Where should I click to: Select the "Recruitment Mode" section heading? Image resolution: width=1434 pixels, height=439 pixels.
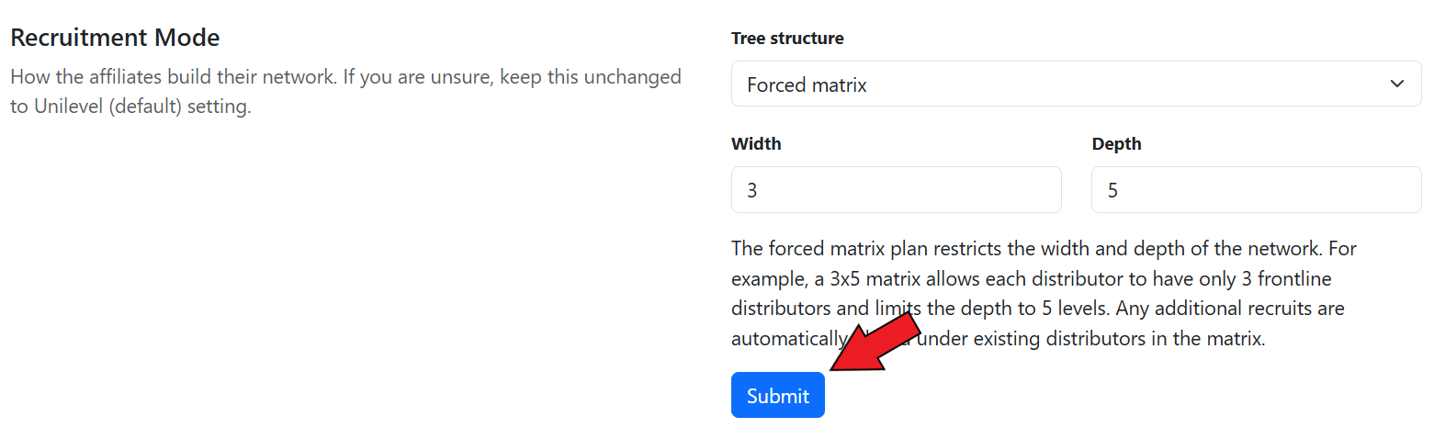115,39
